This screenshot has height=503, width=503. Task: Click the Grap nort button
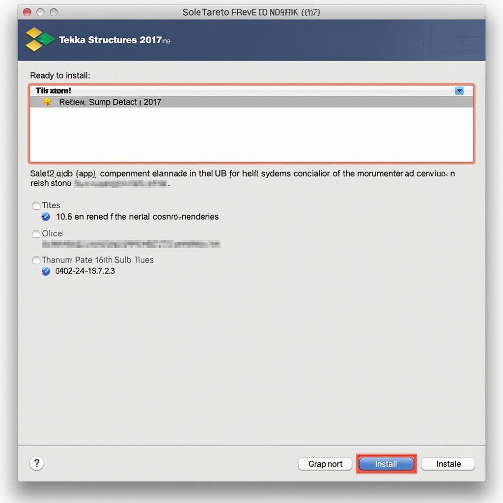pyautogui.click(x=325, y=464)
